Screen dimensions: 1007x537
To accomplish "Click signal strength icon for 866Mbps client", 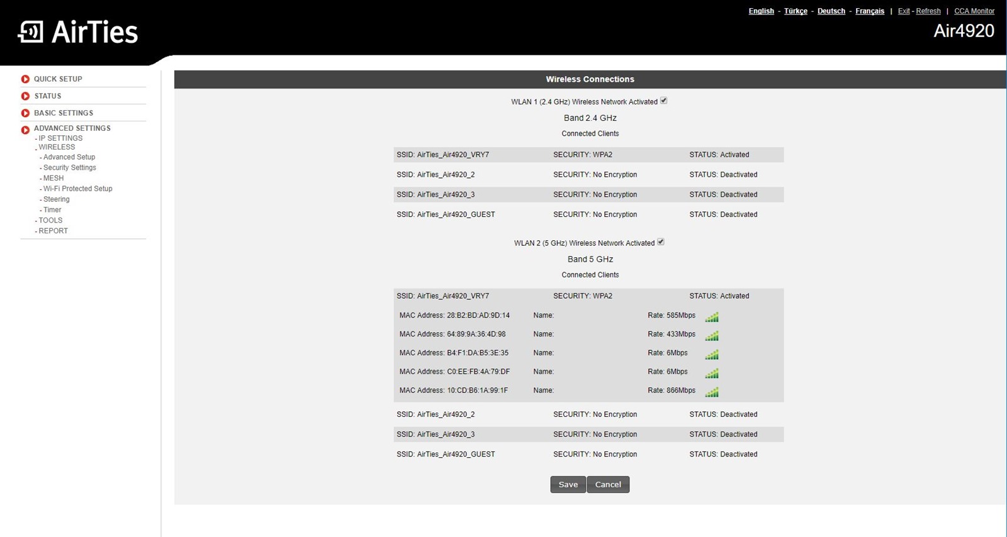I will point(712,392).
